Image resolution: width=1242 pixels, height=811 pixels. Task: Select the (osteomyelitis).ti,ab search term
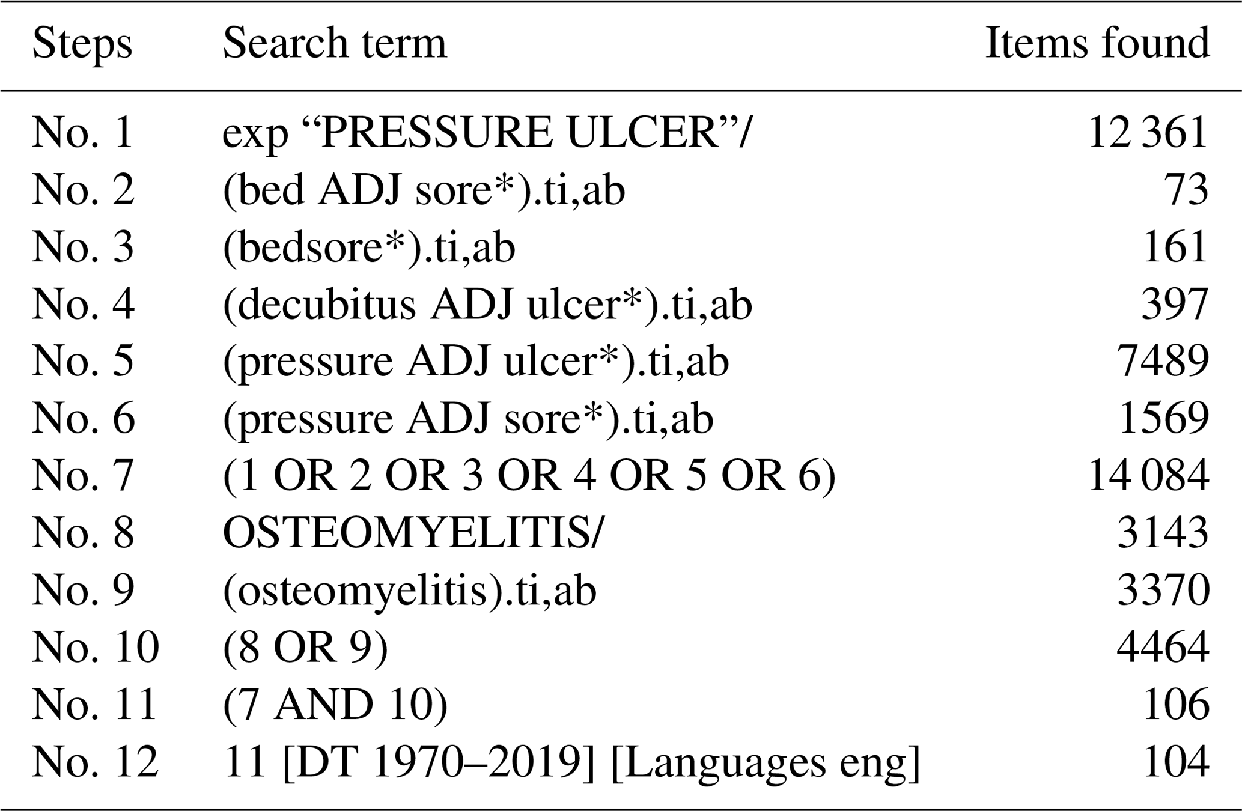tap(409, 590)
